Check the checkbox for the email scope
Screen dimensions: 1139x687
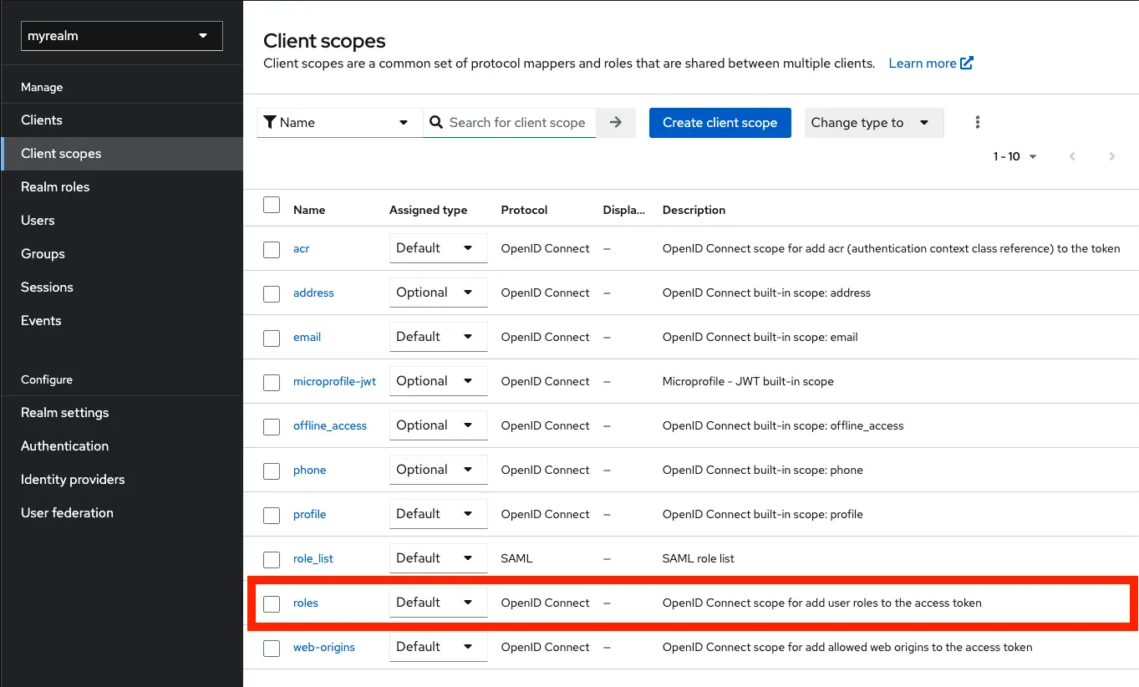[x=271, y=337]
